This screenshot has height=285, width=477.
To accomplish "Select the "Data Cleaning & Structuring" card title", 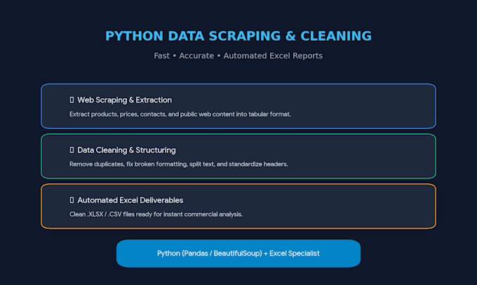I will pyautogui.click(x=126, y=150).
